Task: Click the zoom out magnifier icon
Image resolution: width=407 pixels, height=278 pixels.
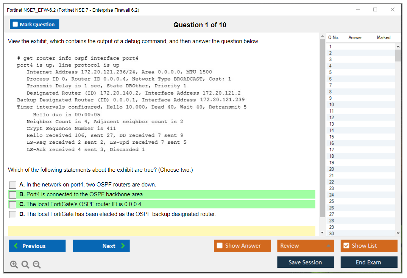Action: [x=36, y=265]
